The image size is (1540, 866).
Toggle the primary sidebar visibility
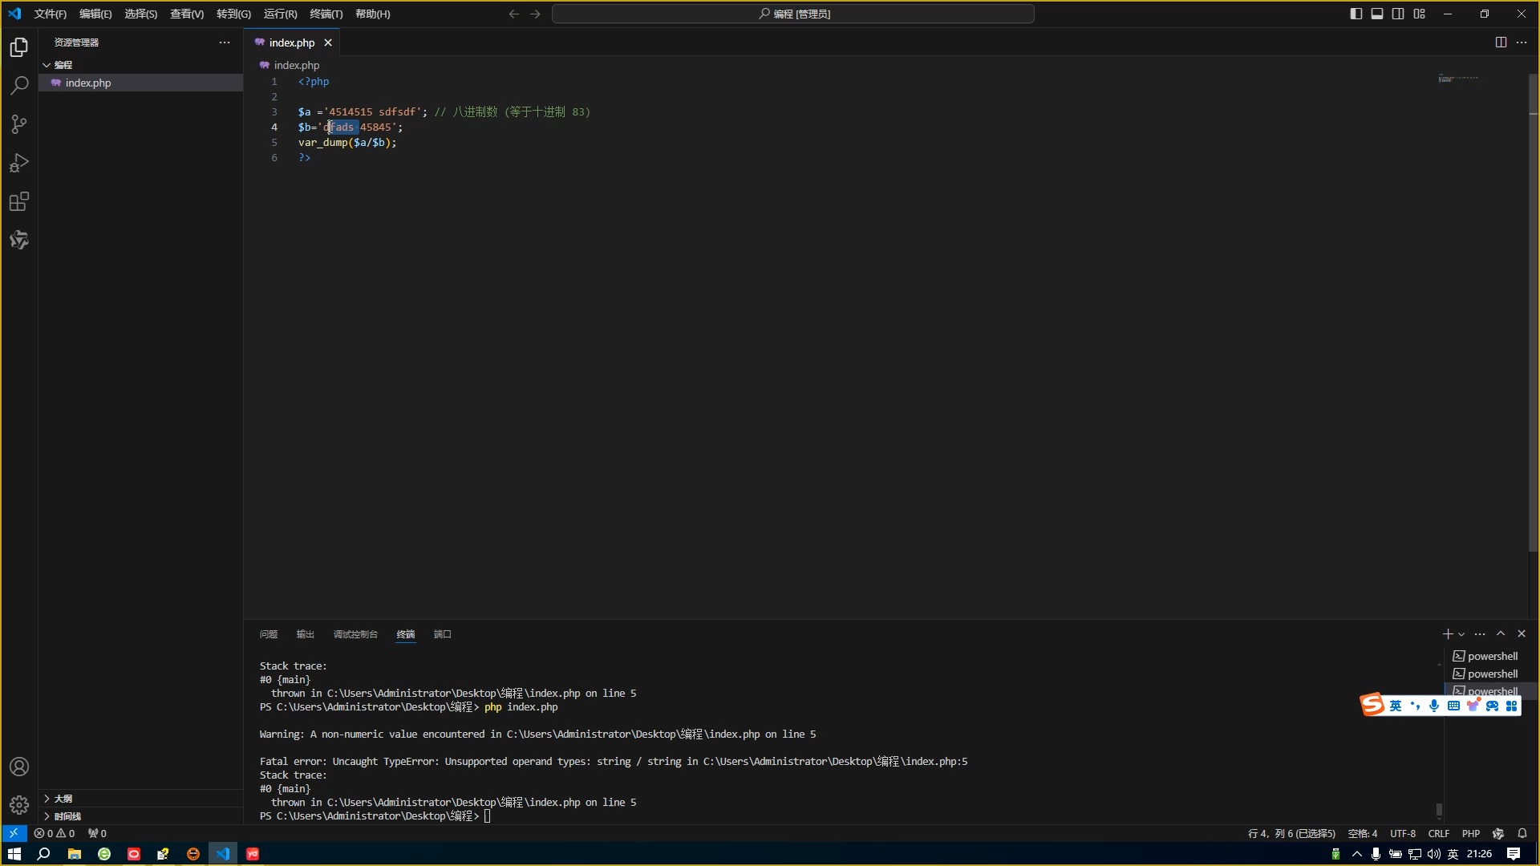pos(1356,14)
